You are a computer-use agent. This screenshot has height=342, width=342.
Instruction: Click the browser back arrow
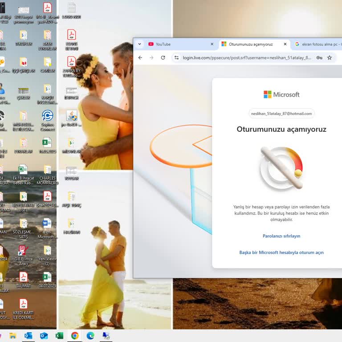coord(140,57)
